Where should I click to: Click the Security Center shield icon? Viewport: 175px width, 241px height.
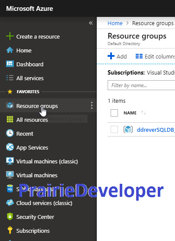click(x=10, y=216)
